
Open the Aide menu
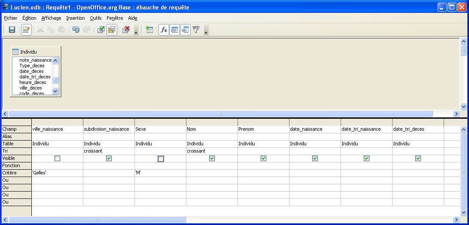(133, 18)
